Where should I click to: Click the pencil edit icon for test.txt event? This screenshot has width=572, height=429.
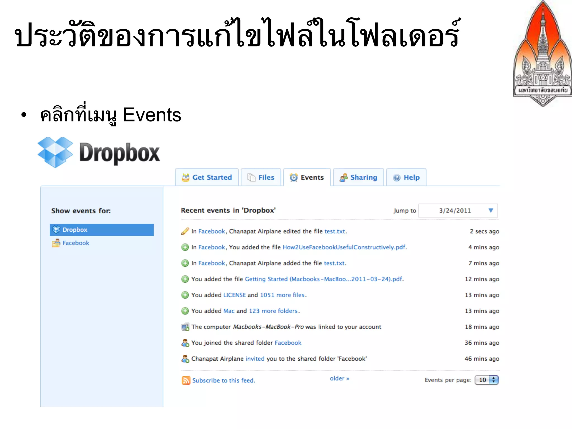click(x=185, y=231)
